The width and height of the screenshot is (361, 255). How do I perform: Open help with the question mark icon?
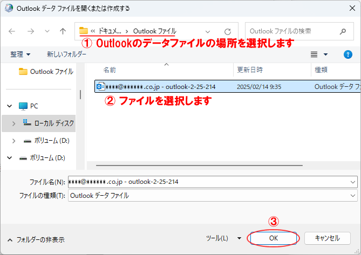click(x=348, y=54)
